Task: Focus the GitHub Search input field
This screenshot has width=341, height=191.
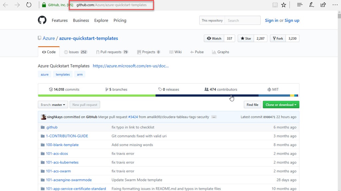Action: click(x=242, y=20)
